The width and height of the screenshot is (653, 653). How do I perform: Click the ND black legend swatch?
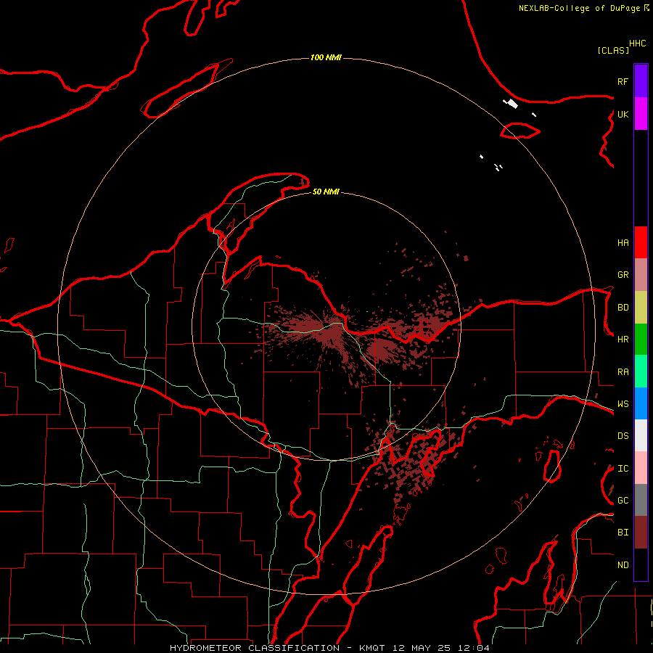tap(641, 564)
